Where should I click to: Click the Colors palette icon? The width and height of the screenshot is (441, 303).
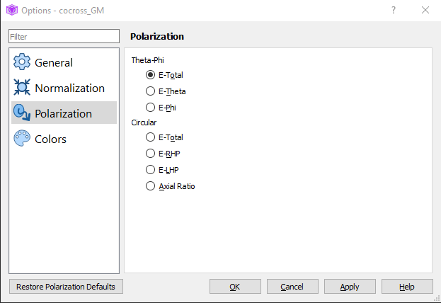tap(22, 138)
